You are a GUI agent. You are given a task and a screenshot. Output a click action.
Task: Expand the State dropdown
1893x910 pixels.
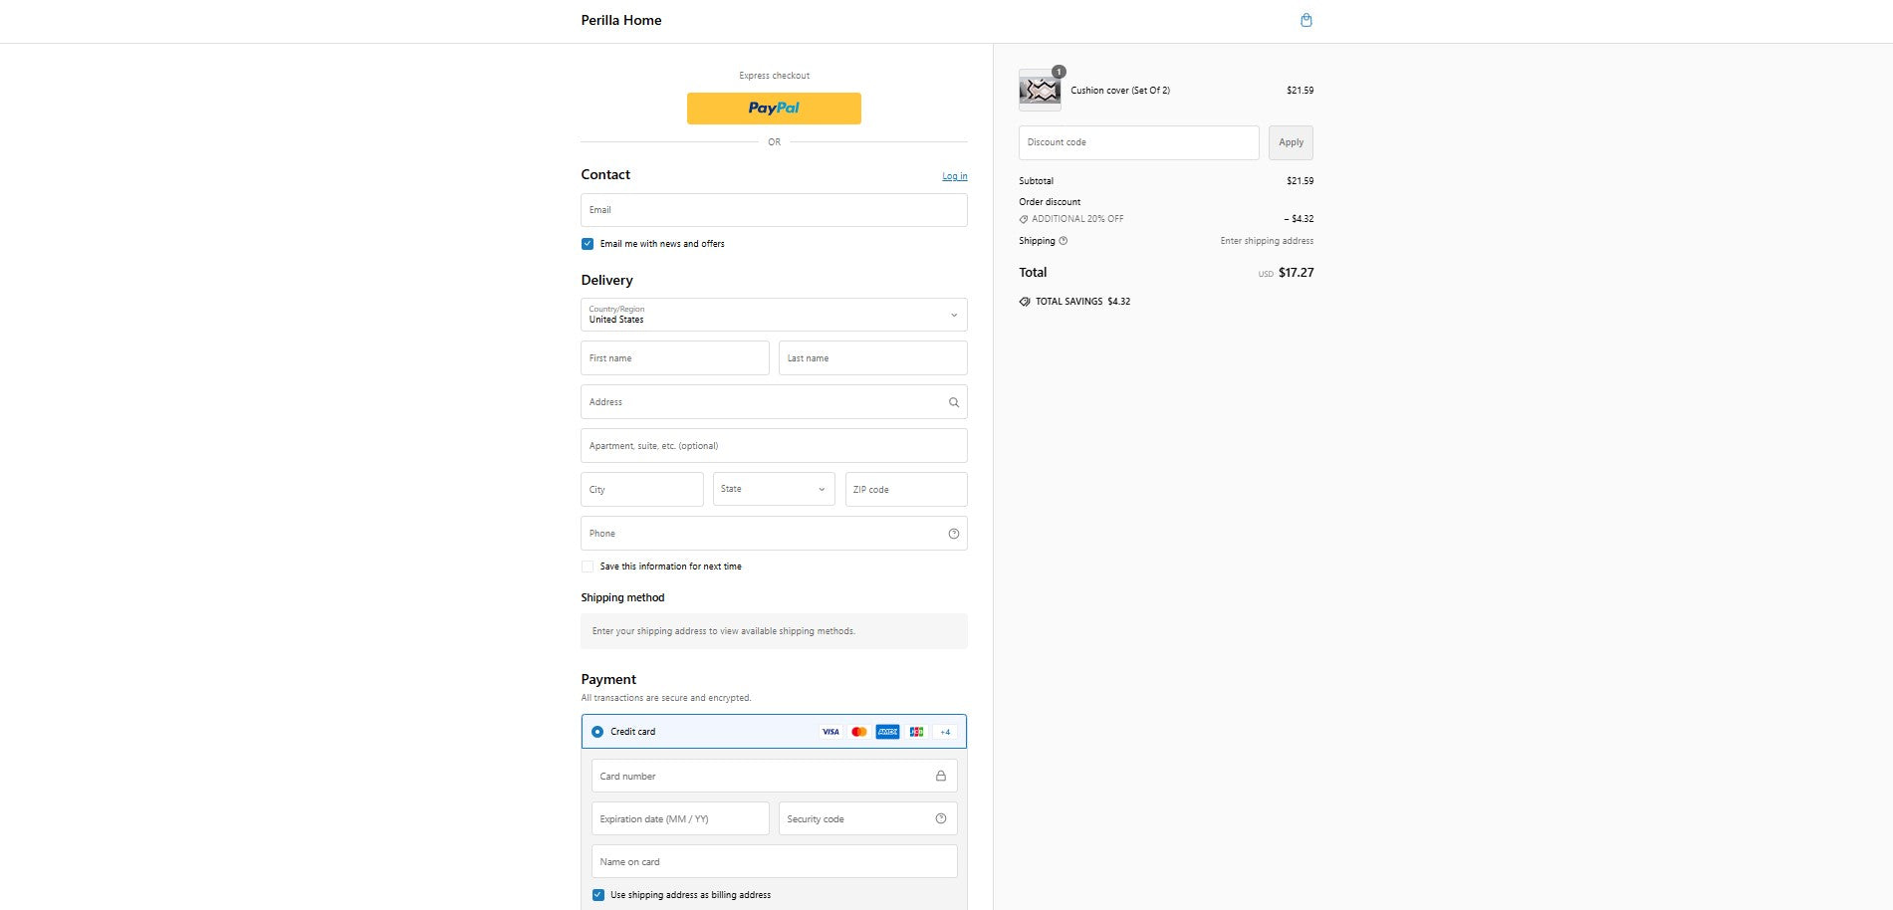coord(773,489)
